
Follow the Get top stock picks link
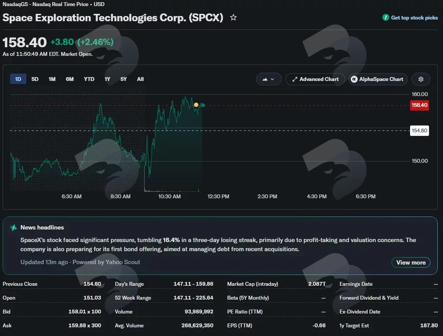tap(414, 17)
